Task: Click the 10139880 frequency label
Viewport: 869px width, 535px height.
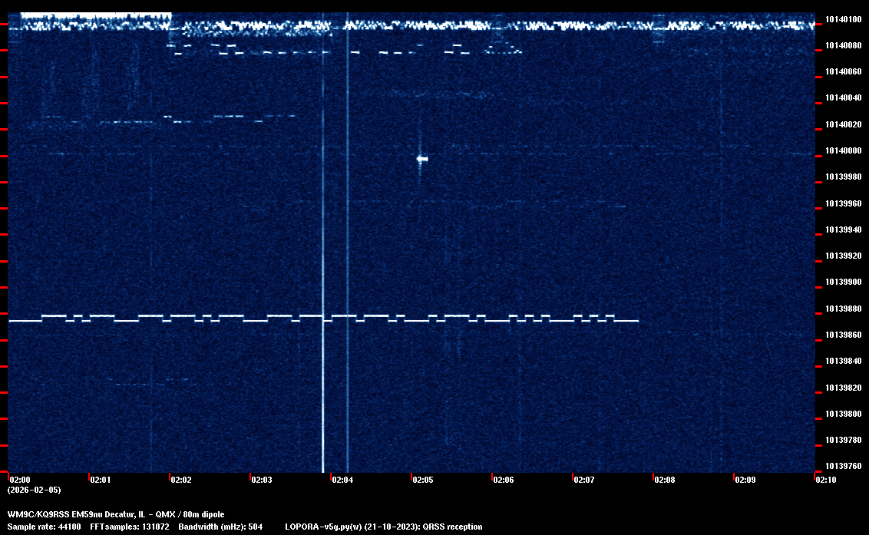Action: tap(844, 309)
